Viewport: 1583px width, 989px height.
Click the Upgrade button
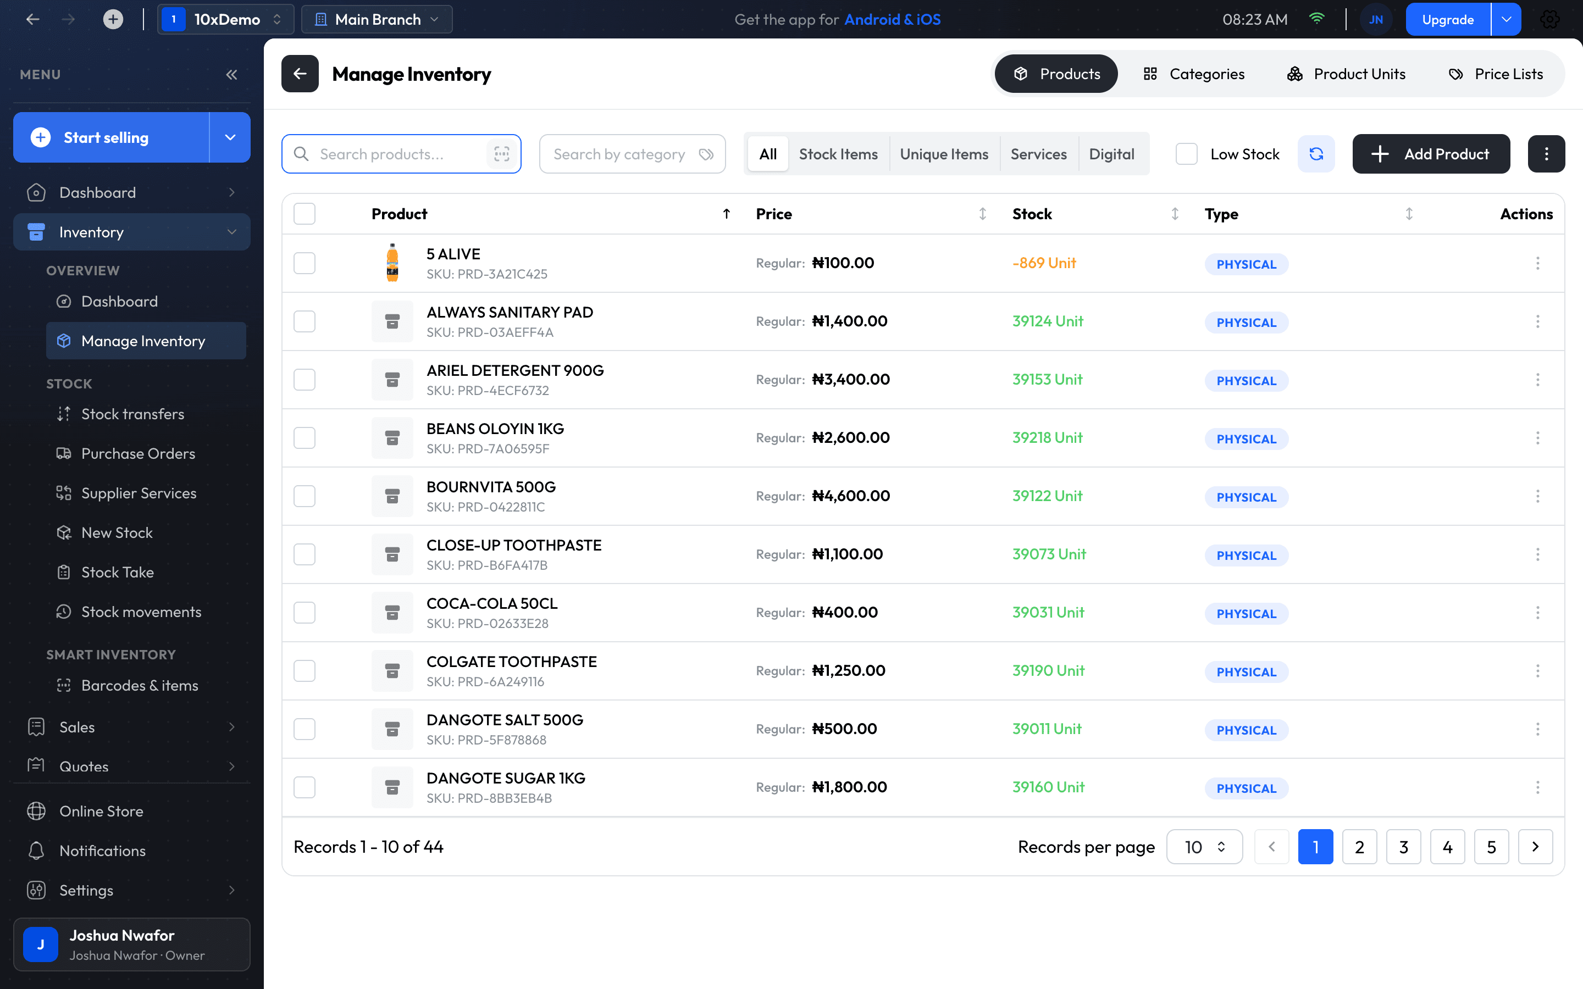point(1448,20)
